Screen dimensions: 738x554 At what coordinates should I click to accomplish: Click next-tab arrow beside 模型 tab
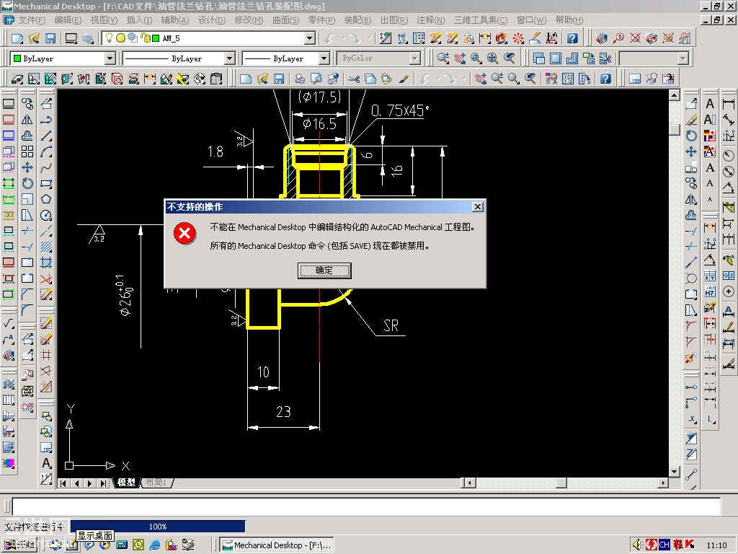tap(90, 483)
